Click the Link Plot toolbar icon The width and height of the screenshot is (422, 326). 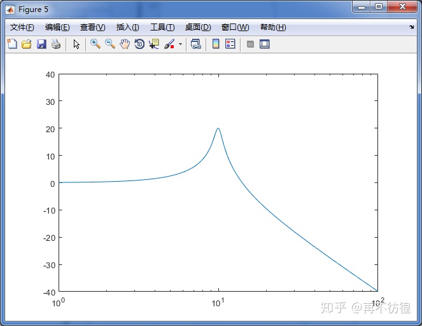coord(195,44)
